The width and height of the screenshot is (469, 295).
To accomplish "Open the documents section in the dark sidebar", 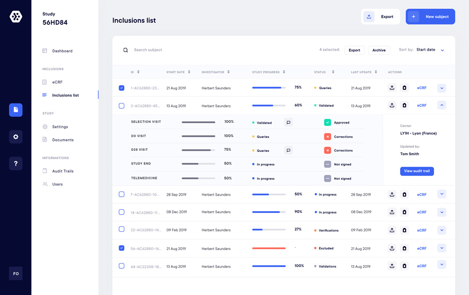I will coord(16,110).
